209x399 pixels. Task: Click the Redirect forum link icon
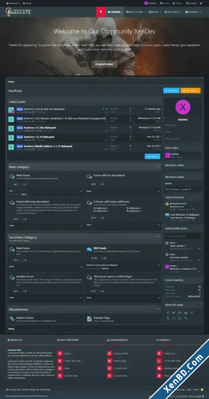pyautogui.click(x=12, y=319)
